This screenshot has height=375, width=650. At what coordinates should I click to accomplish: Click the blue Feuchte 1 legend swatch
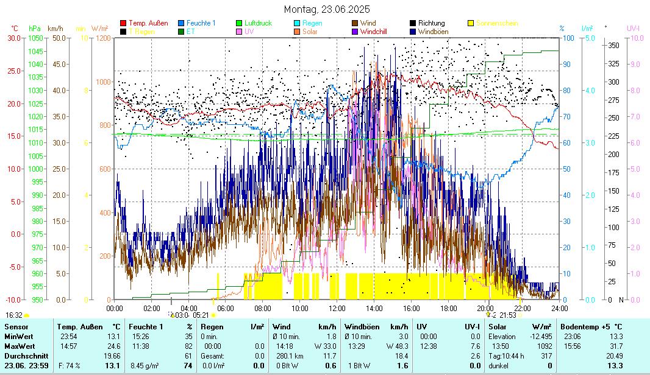click(x=181, y=23)
